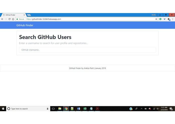The height and width of the screenshot is (124, 175).
Task: Open the Notepad++ taskbar app
Action: 72,109
